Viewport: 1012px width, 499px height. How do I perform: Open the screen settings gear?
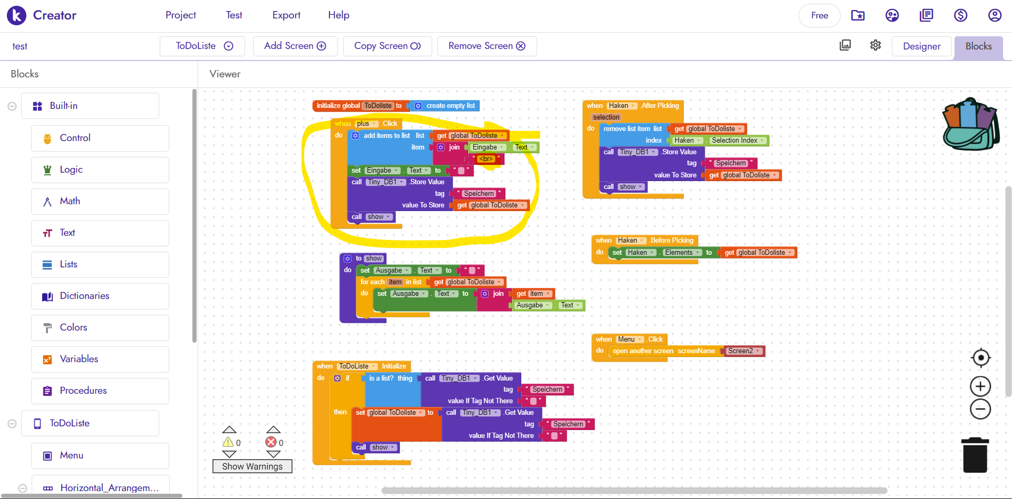pyautogui.click(x=875, y=45)
